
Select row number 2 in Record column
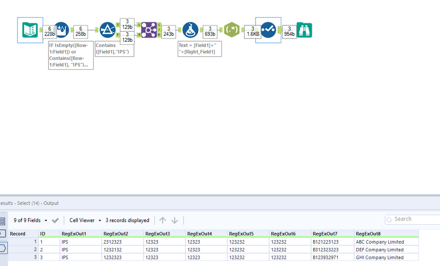click(x=23, y=250)
